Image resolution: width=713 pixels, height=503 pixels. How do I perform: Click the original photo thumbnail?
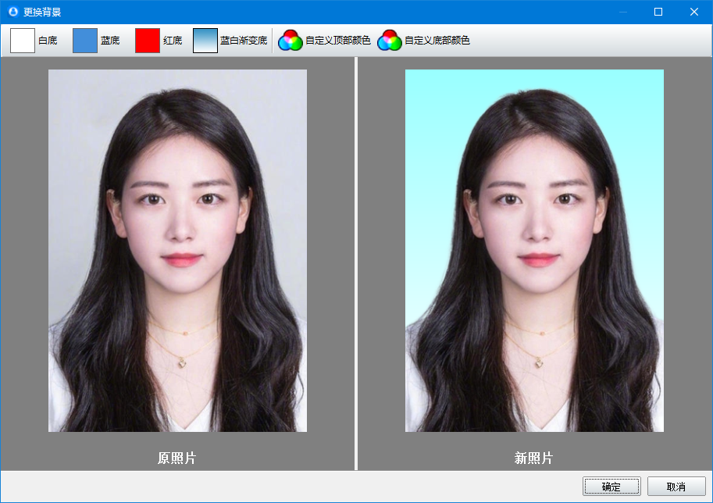click(178, 251)
